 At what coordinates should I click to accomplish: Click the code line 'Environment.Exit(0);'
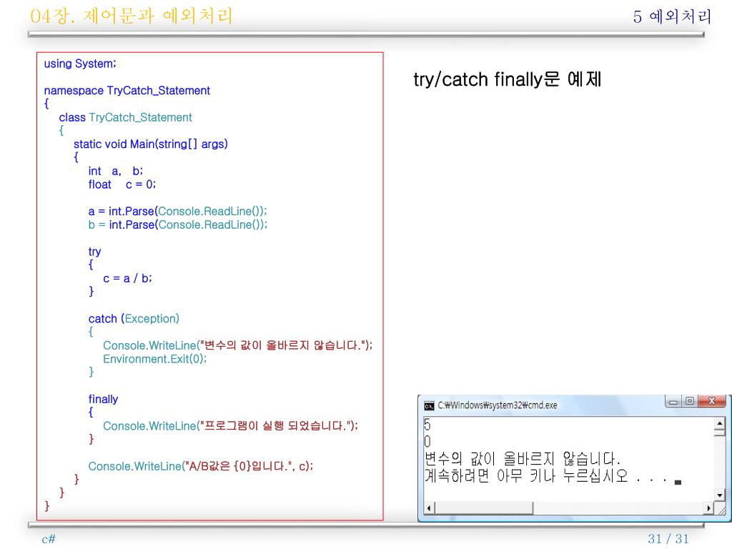click(154, 359)
